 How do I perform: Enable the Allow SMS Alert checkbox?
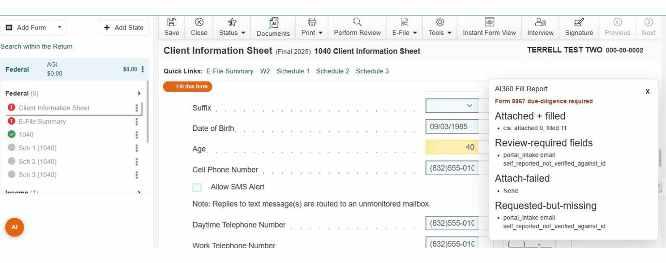coord(197,187)
